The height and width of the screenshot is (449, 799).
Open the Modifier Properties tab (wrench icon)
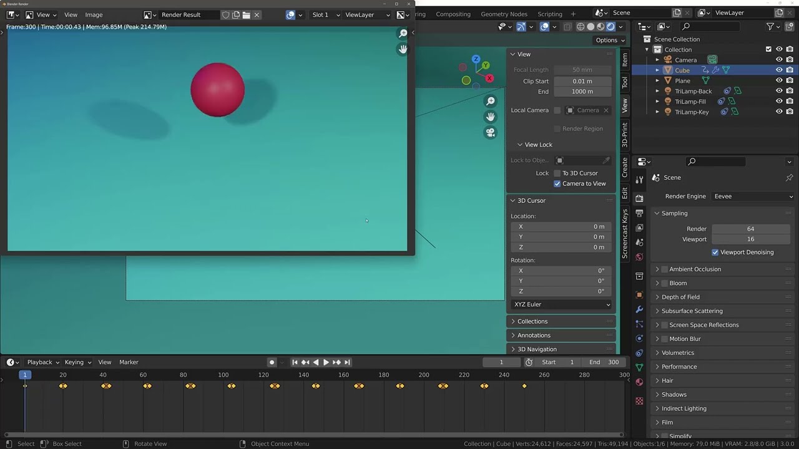click(640, 309)
